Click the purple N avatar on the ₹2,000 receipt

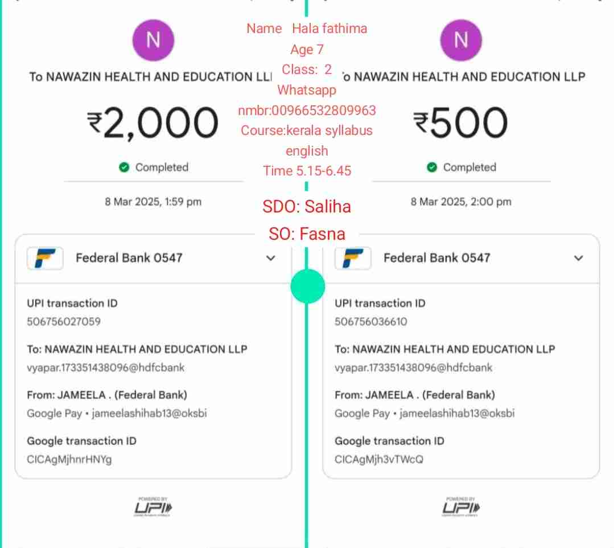point(153,40)
